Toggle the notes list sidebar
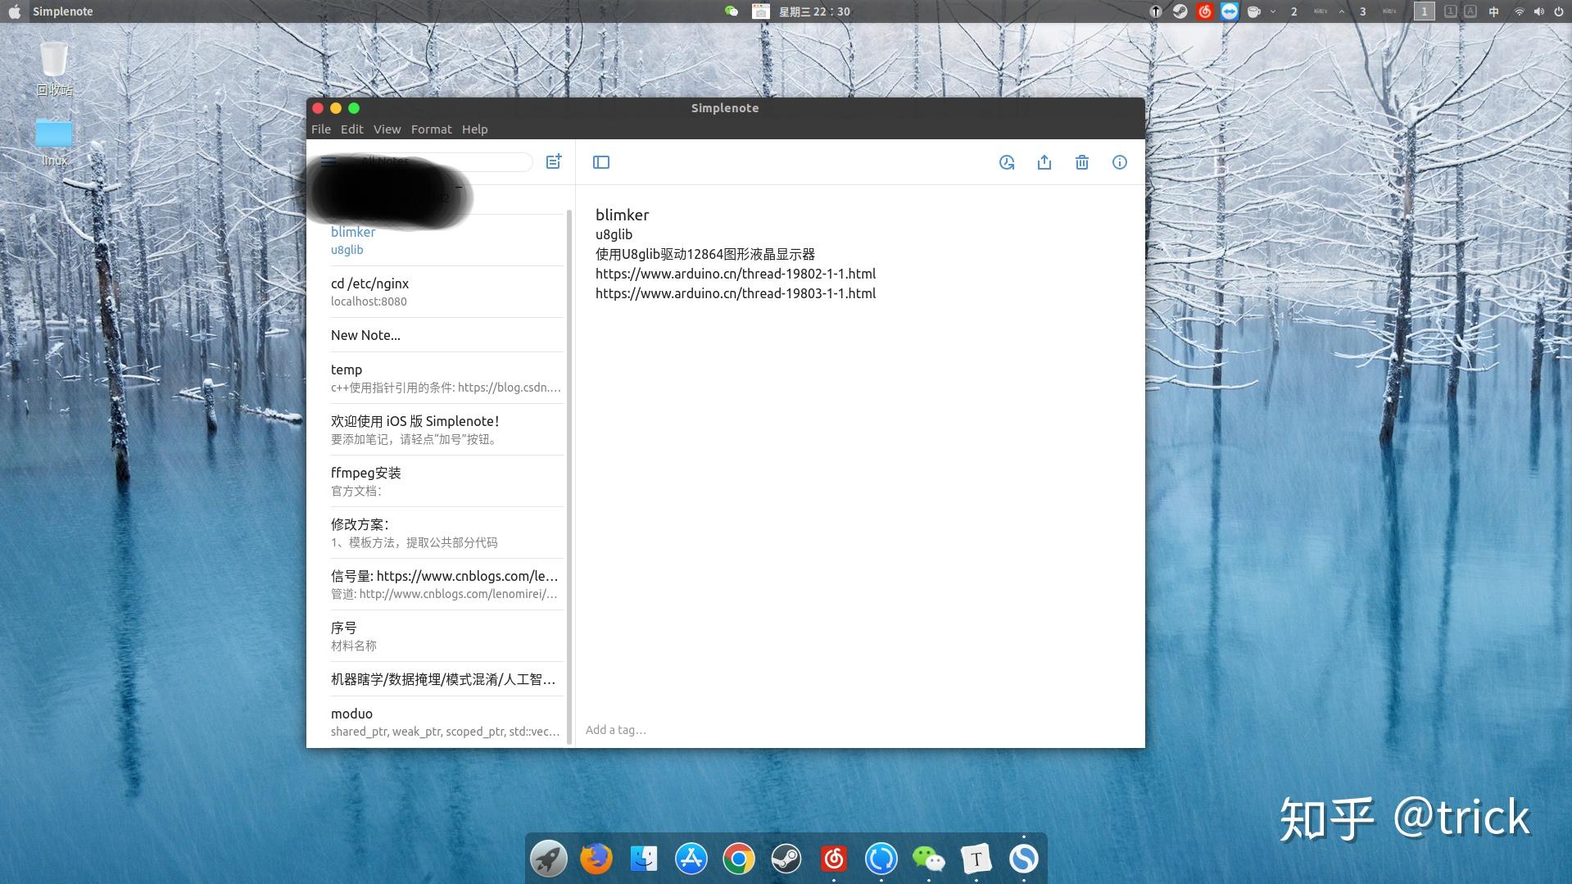The image size is (1572, 884). [x=602, y=162]
